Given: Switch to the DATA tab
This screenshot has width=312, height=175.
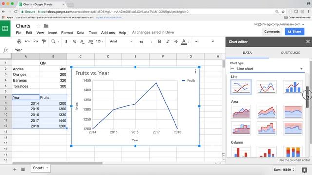Looking at the screenshot, I should [x=247, y=53].
